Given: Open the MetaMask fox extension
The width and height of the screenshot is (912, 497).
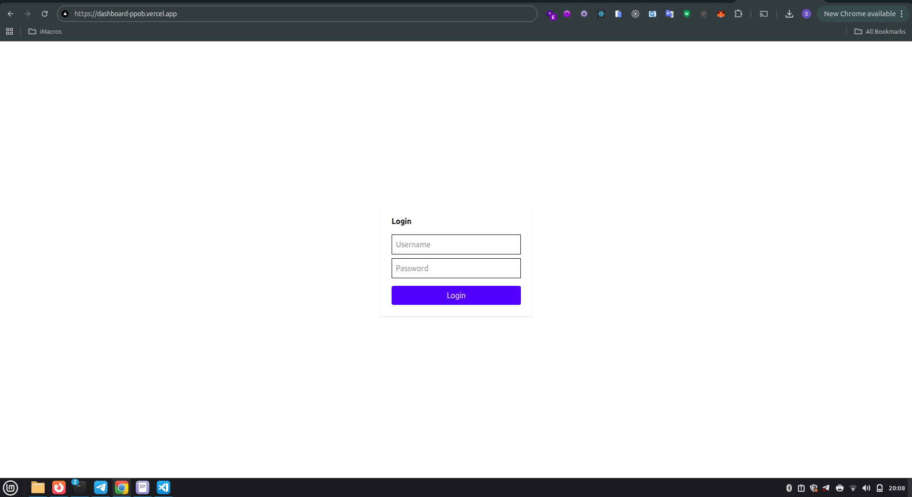Looking at the screenshot, I should click(720, 14).
